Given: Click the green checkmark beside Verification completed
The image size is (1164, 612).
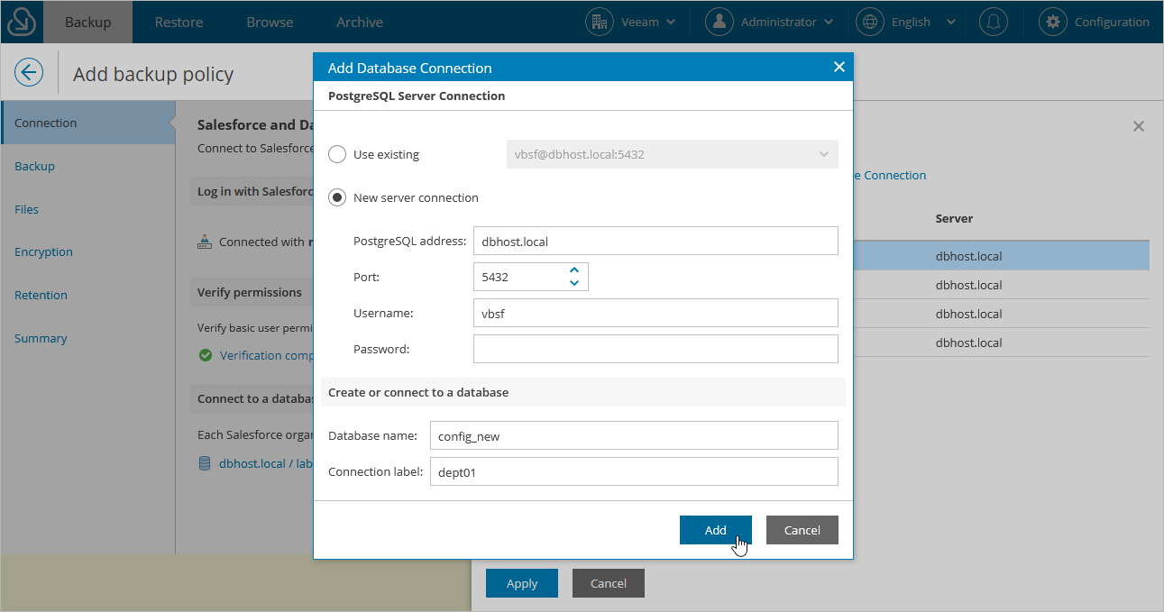Looking at the screenshot, I should click(x=206, y=355).
